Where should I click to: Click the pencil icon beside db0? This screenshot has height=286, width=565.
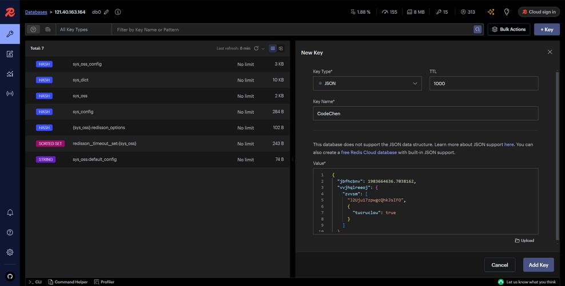point(106,12)
